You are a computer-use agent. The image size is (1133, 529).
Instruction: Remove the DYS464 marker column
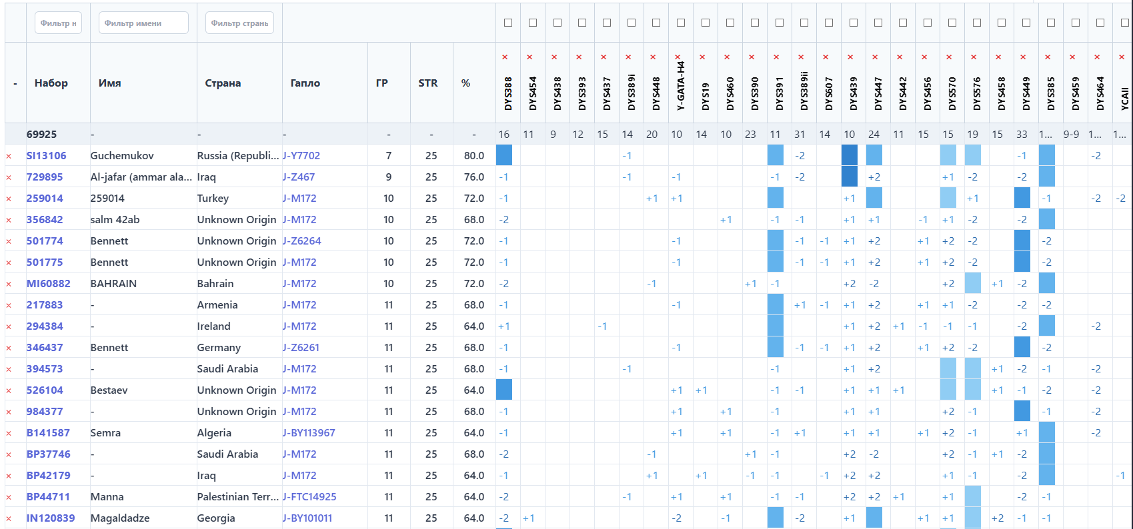point(1097,57)
